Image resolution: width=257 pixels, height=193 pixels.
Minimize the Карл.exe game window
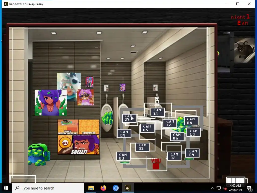point(227,4)
